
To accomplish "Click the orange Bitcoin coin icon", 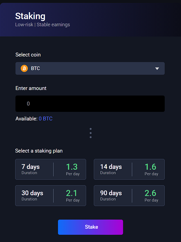I will pos(24,68).
